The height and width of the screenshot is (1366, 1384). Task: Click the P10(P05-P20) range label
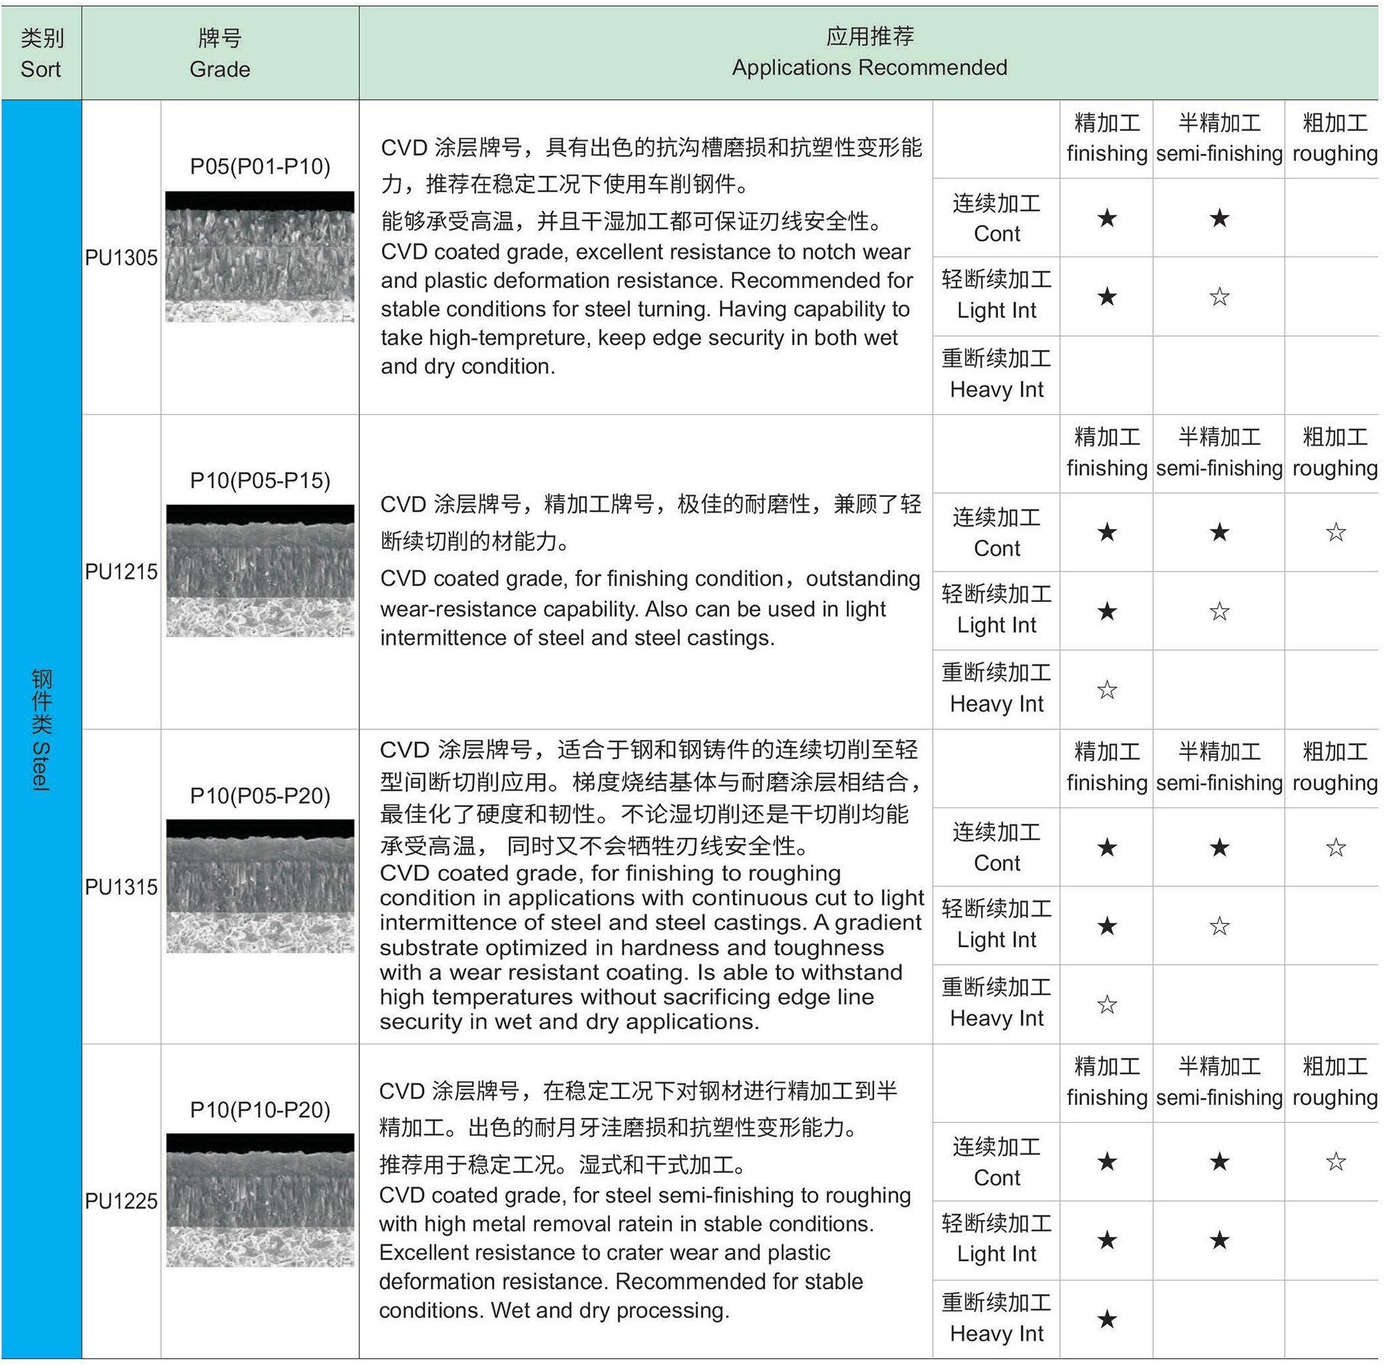pos(260,795)
